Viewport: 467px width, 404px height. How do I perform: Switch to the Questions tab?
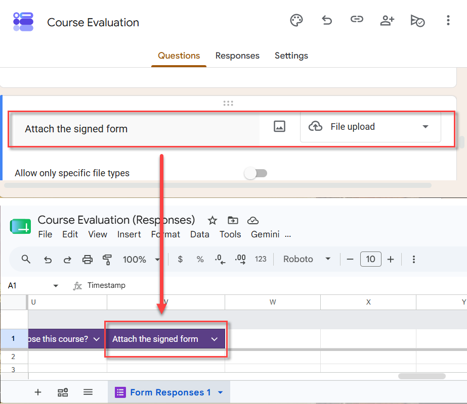pyautogui.click(x=179, y=56)
